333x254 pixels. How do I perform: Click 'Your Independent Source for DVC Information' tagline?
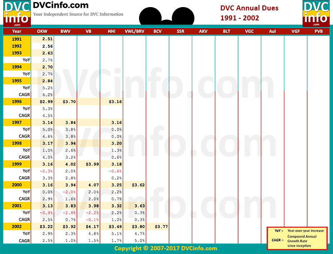pos(78,14)
